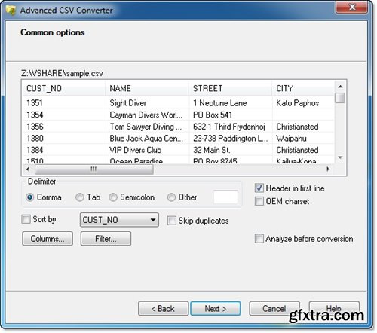The height and width of the screenshot is (333, 377).
Task: Enable Skip duplicates checkbox
Action: [x=172, y=221]
